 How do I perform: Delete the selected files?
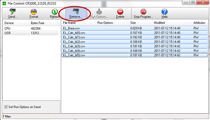(x=120, y=13)
